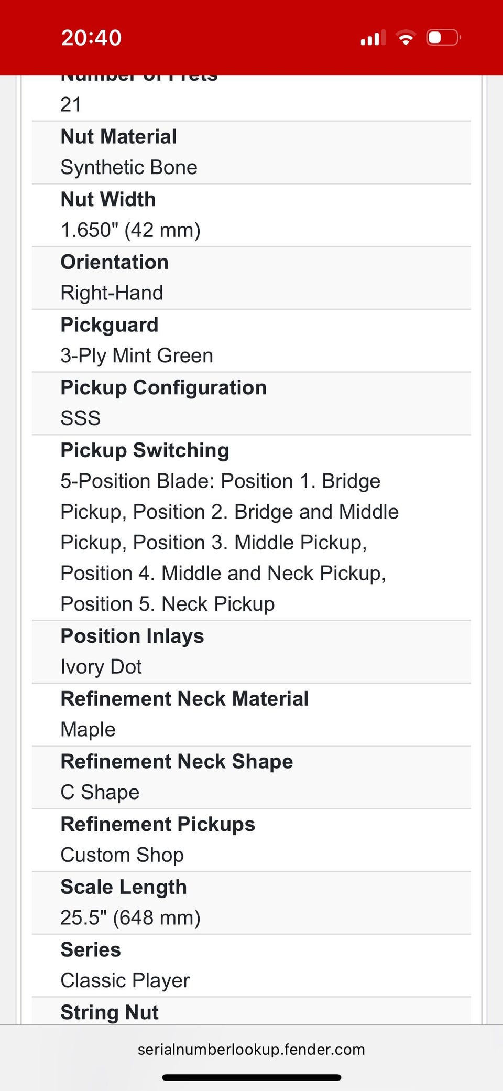The width and height of the screenshot is (503, 1091).
Task: Tap the Wi-Fi status icon
Action: (406, 38)
